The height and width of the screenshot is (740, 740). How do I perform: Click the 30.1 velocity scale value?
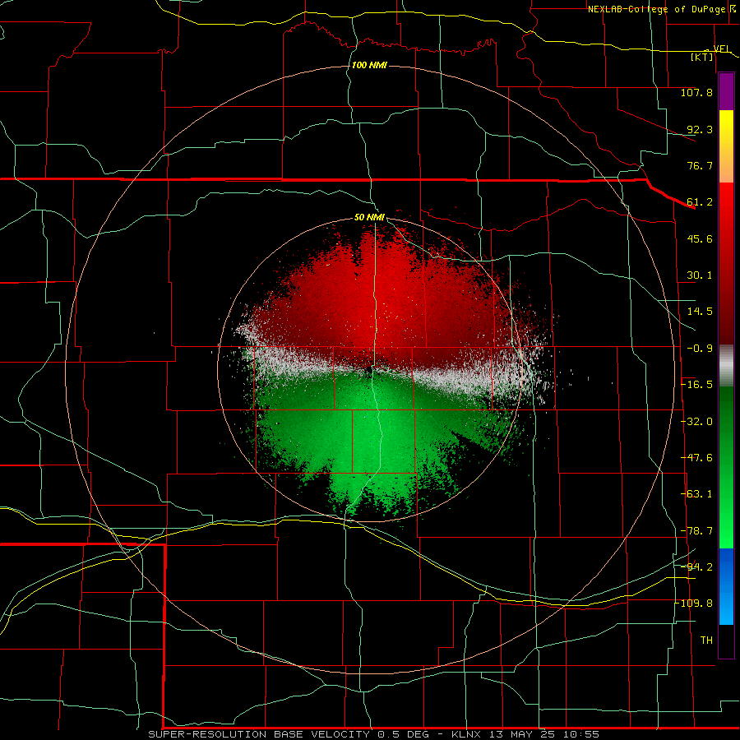pos(700,275)
